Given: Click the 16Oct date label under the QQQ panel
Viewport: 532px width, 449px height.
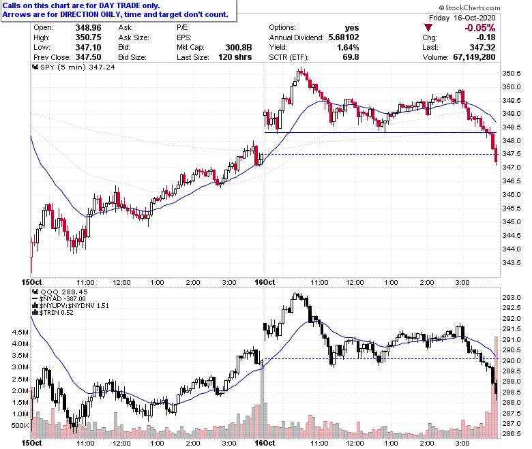Looking at the screenshot, I should pos(265,444).
